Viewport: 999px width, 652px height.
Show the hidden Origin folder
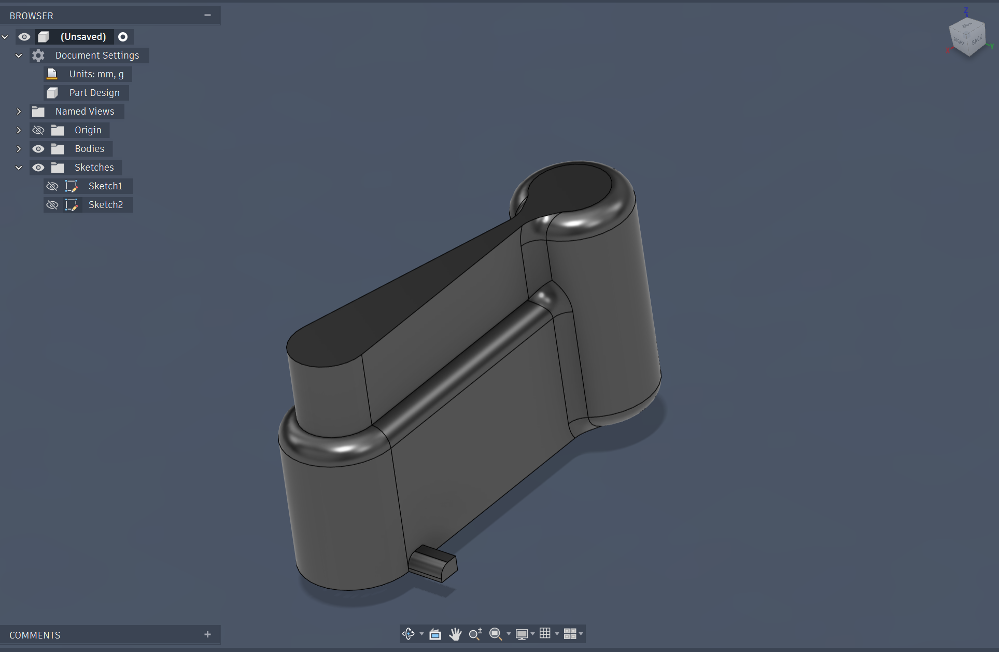point(38,130)
